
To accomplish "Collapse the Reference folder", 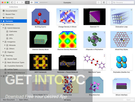I will (1, 25).
